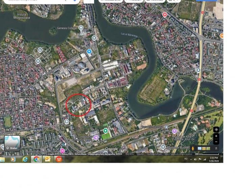238x190 pixels.
Task: Click the Bucharest Business grey pin
Action: 163,147
